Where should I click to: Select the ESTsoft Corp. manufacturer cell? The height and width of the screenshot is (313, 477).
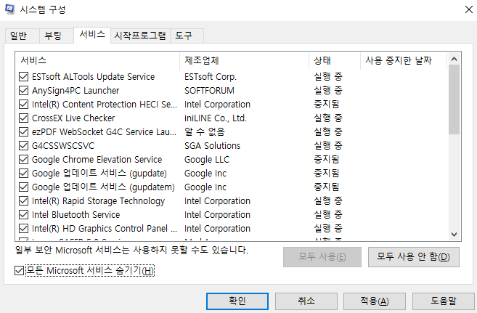pos(211,77)
